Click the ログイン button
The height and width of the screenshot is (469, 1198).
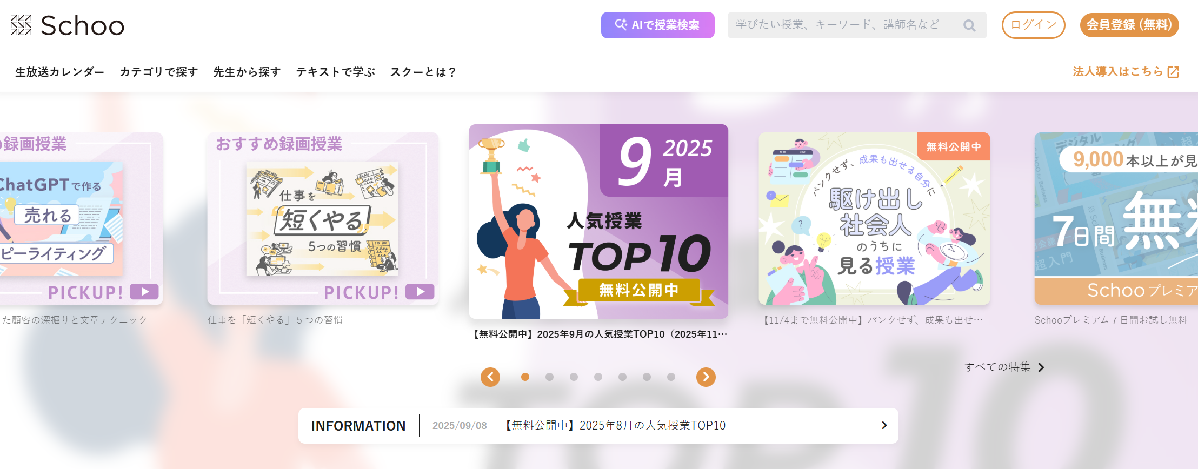click(x=1034, y=25)
